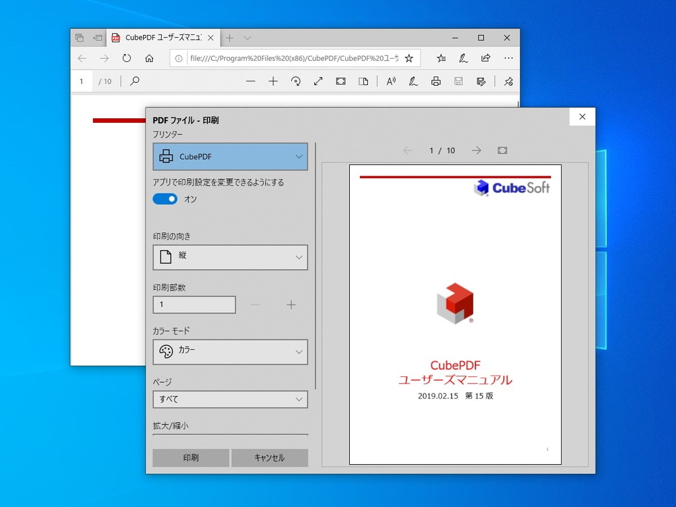The height and width of the screenshot is (507, 676).
Task: Cancel the print dialog with キャンセル
Action: [x=269, y=457]
